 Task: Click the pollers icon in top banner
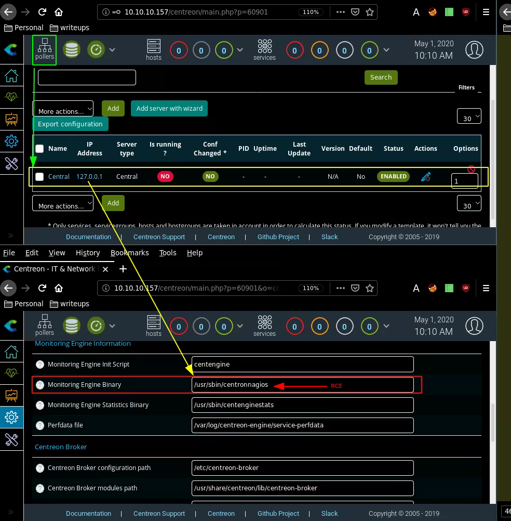45,50
